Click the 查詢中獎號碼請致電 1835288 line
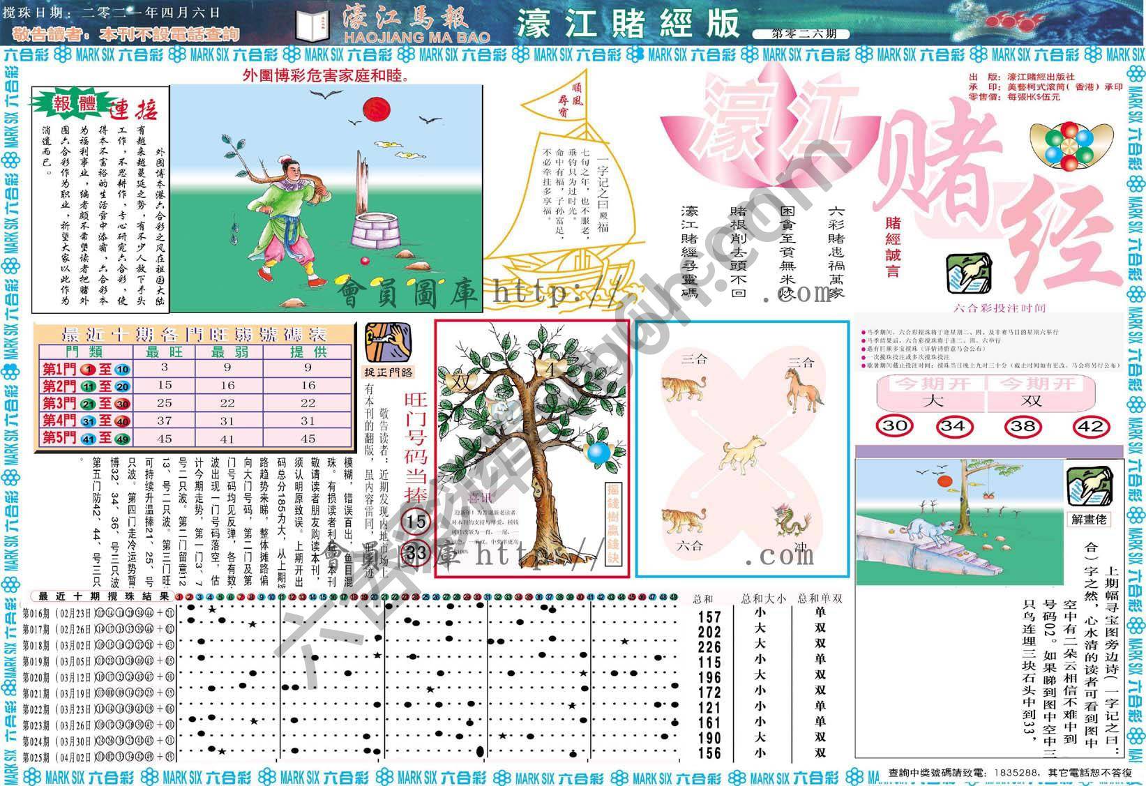 coord(1011,772)
